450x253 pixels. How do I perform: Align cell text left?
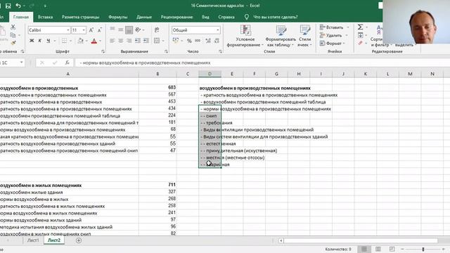(x=112, y=41)
